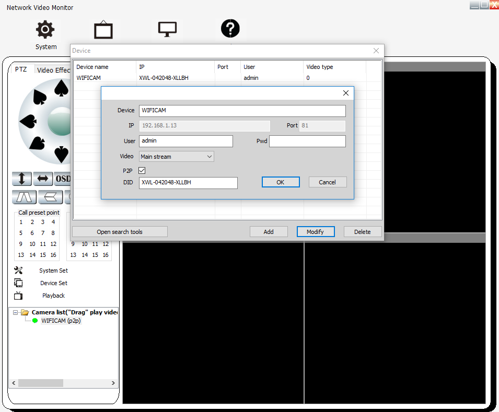Click the Delete device button

362,232
